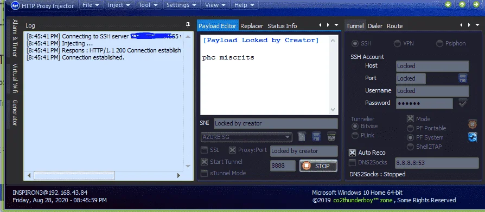
Task: Click the pin icon on Log panel
Action: 188,25
